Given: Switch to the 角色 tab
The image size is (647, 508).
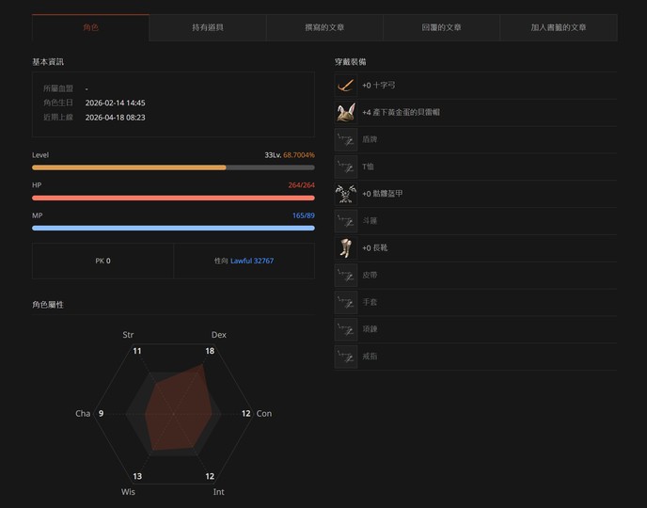Looking at the screenshot, I should [x=90, y=28].
